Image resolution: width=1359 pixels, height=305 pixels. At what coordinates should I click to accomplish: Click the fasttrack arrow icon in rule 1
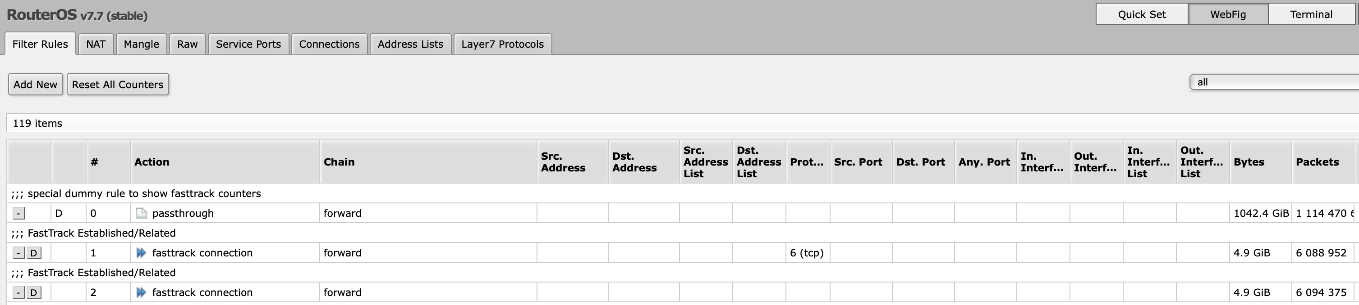coord(141,253)
